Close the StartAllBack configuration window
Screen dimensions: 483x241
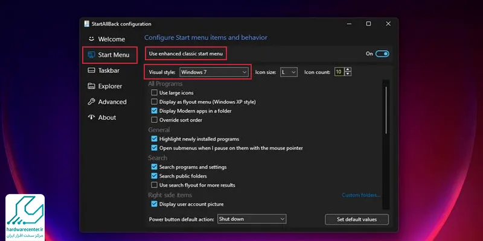pos(388,23)
